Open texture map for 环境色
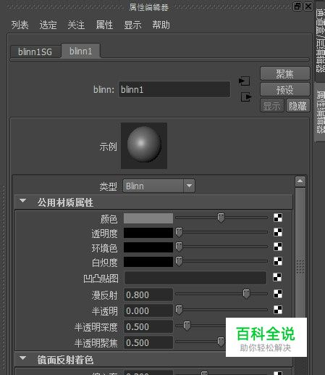Screen dimensions: 325x375 278,247
